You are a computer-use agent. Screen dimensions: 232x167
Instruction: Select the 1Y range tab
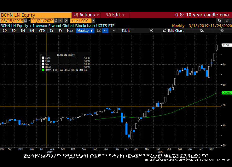pos(51,31)
